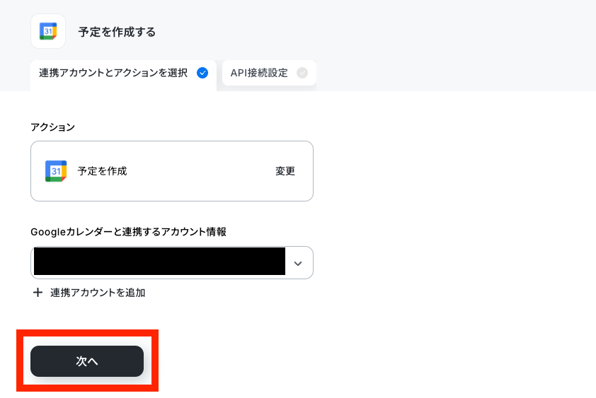Switch to the 連携アカウントとアクションを選択 tab
Image resolution: width=596 pixels, height=398 pixels.
[123, 73]
